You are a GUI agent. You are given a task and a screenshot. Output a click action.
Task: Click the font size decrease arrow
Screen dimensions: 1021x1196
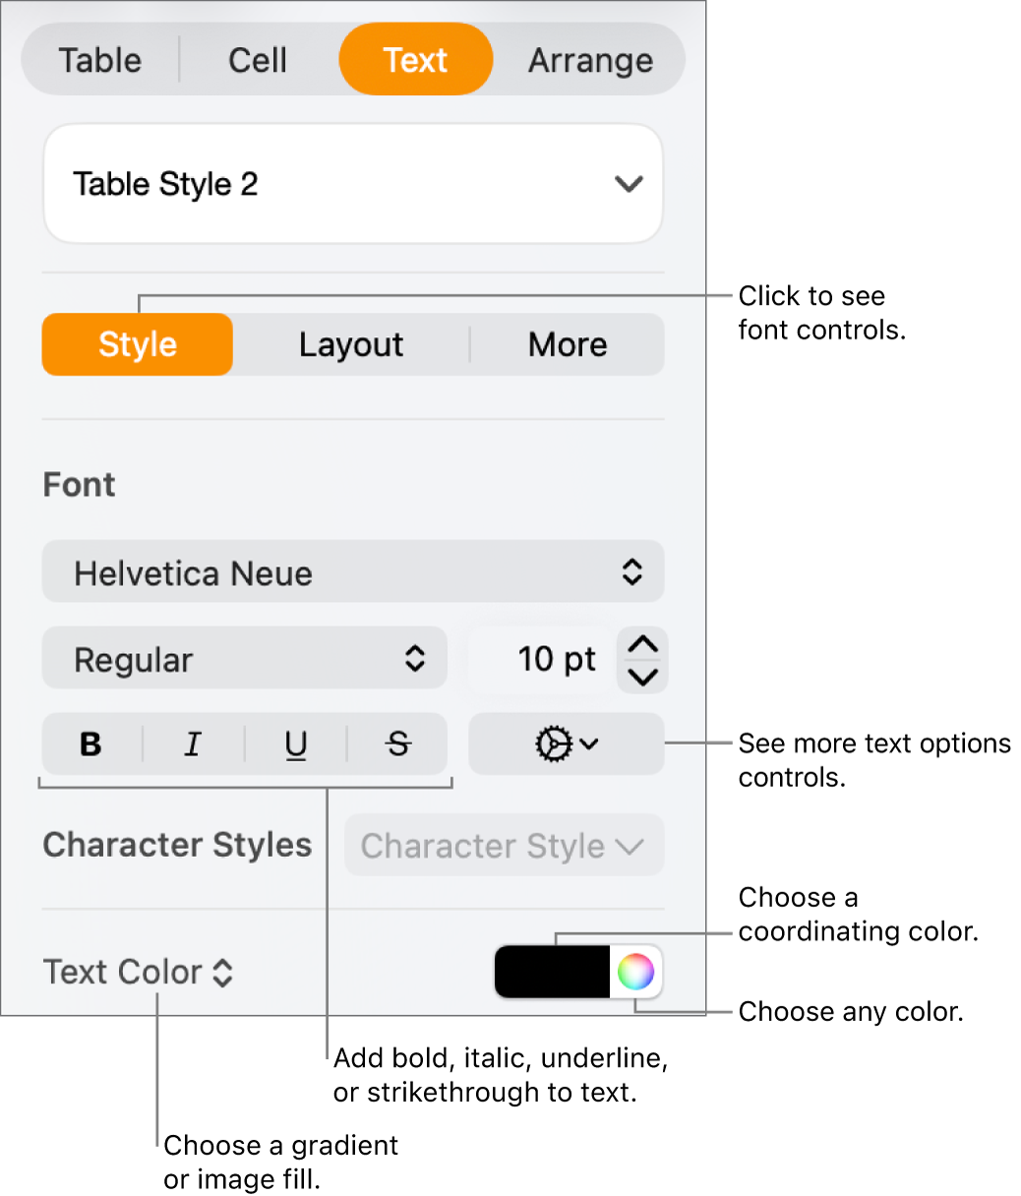pyautogui.click(x=641, y=675)
